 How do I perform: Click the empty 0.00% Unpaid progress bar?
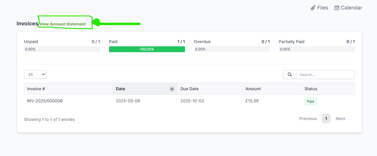(62, 49)
